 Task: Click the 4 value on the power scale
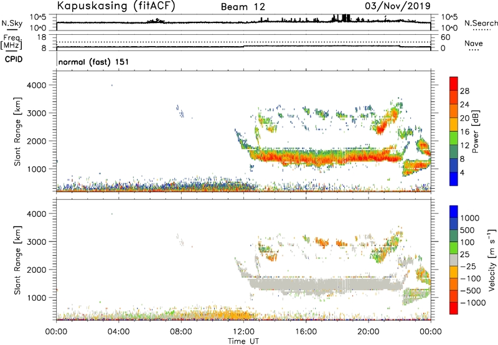tap(463, 172)
